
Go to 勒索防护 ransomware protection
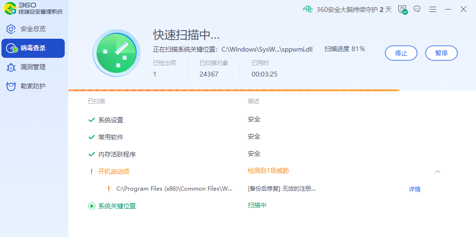pyautogui.click(x=33, y=86)
